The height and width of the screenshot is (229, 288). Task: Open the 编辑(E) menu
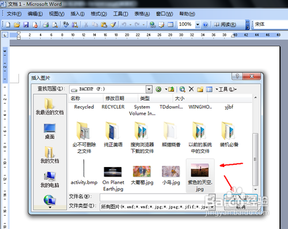(35, 14)
